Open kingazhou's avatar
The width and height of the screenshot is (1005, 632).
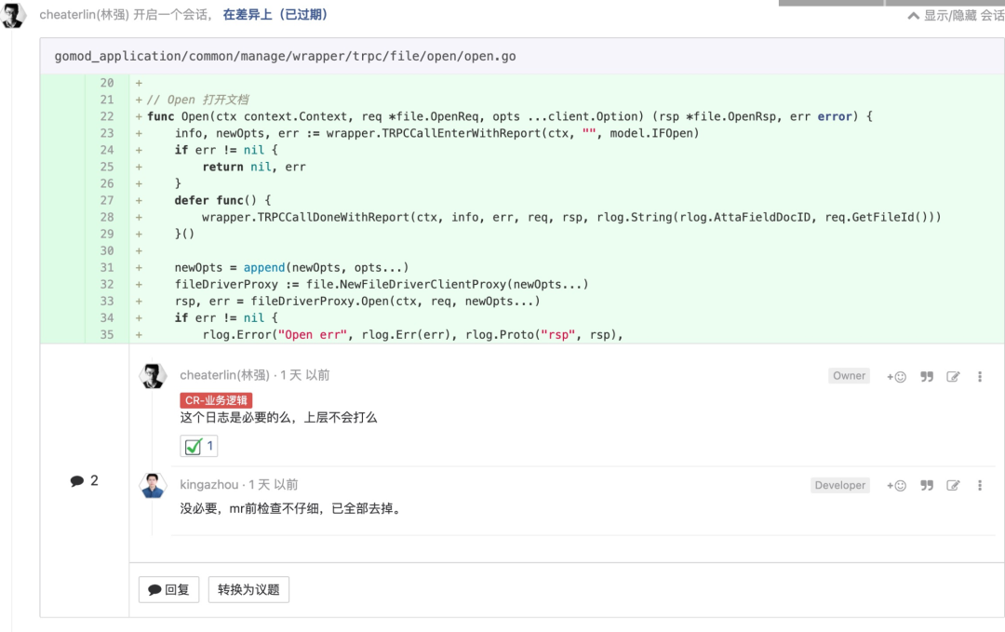[x=153, y=485]
